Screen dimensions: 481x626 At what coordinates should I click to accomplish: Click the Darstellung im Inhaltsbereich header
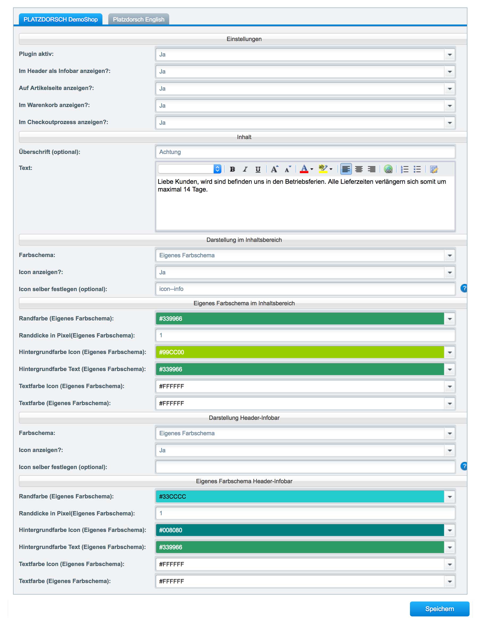[243, 240]
